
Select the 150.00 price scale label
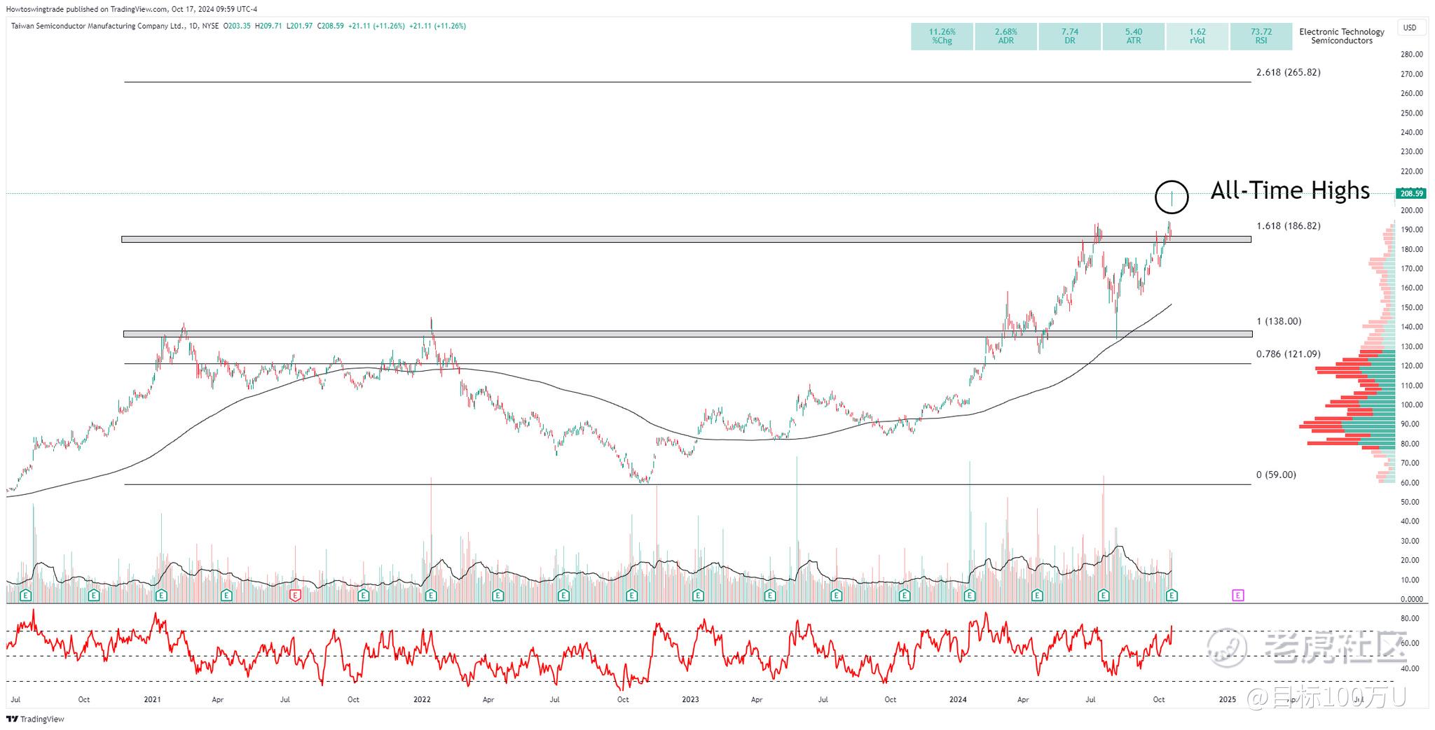[1411, 307]
